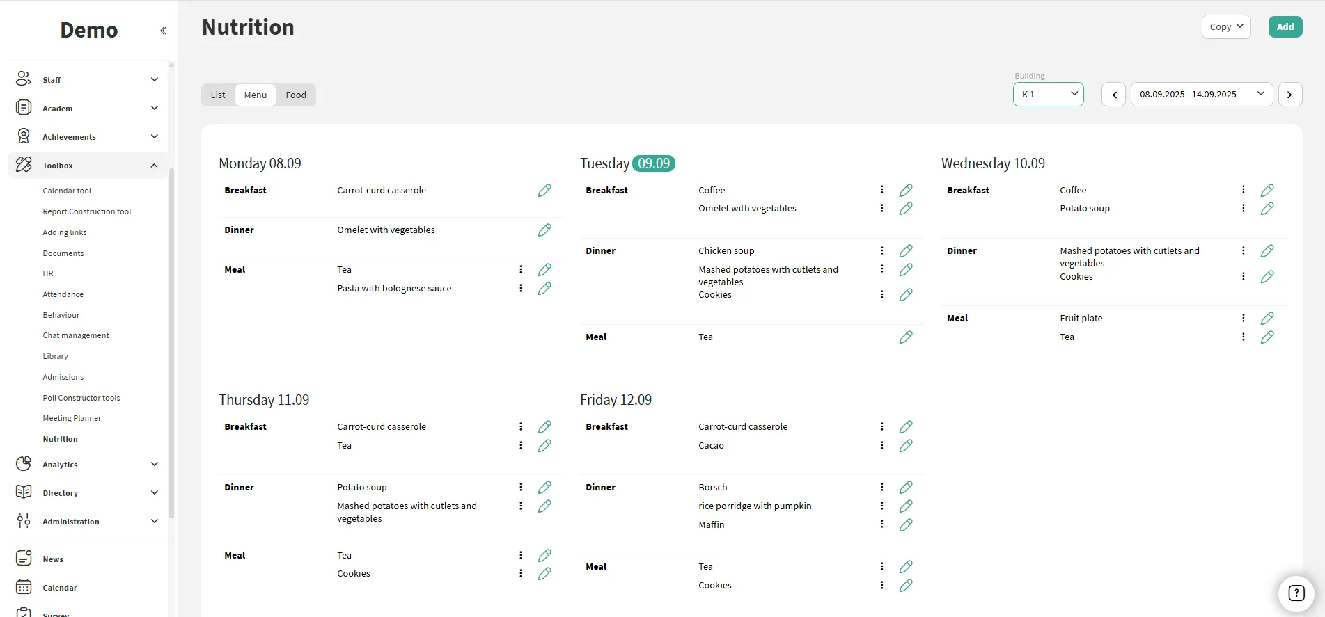Open the week date range dropdown
The image size is (1325, 617).
(x=1201, y=95)
